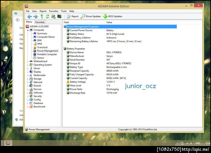The height and width of the screenshot is (153, 211).
Task: Click the volume speaker tray icon
Action: pyautogui.click(x=192, y=143)
